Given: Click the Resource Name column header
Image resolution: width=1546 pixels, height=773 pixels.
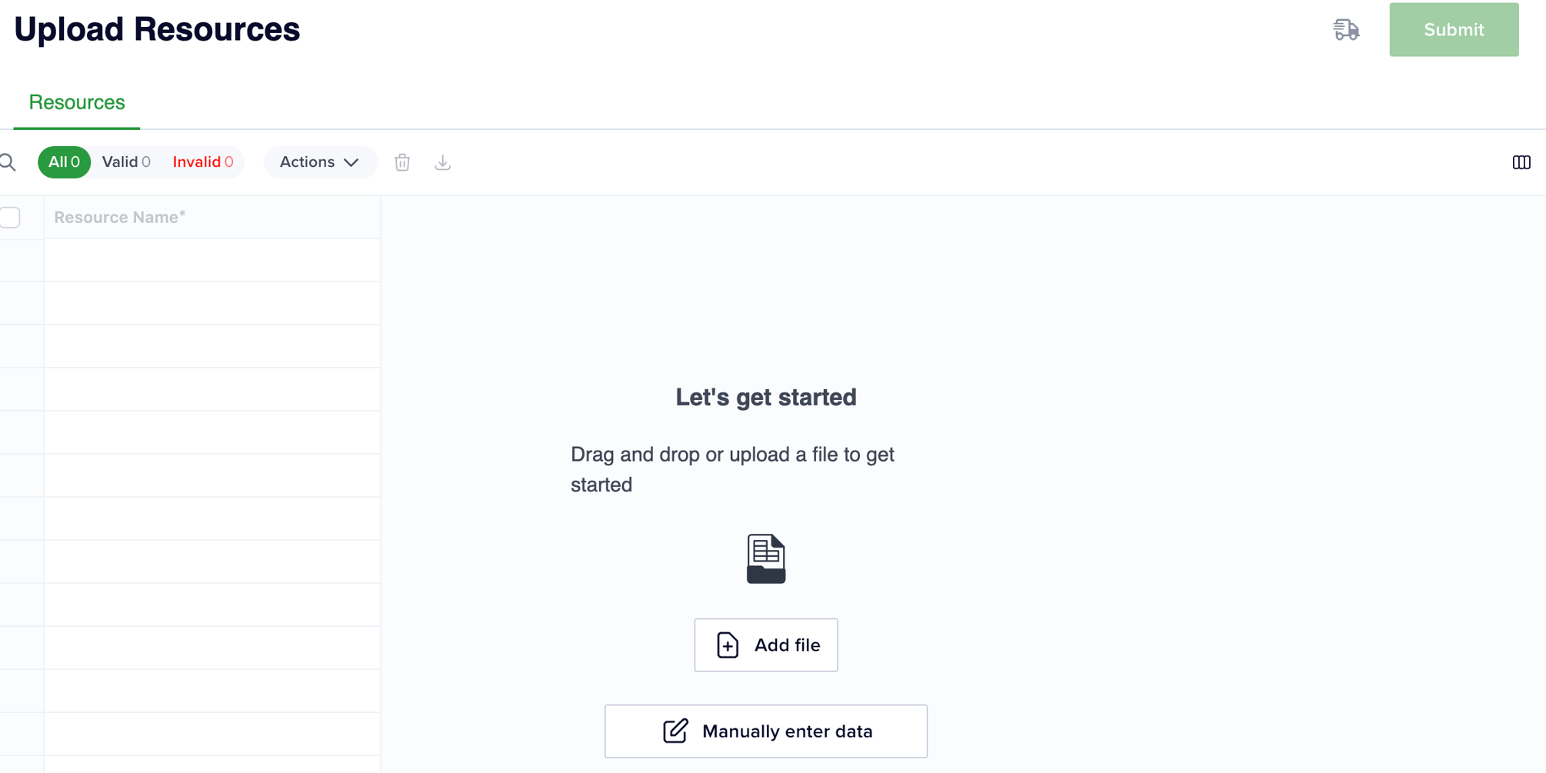Looking at the screenshot, I should (x=119, y=217).
